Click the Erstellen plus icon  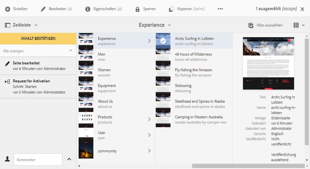tap(7, 9)
